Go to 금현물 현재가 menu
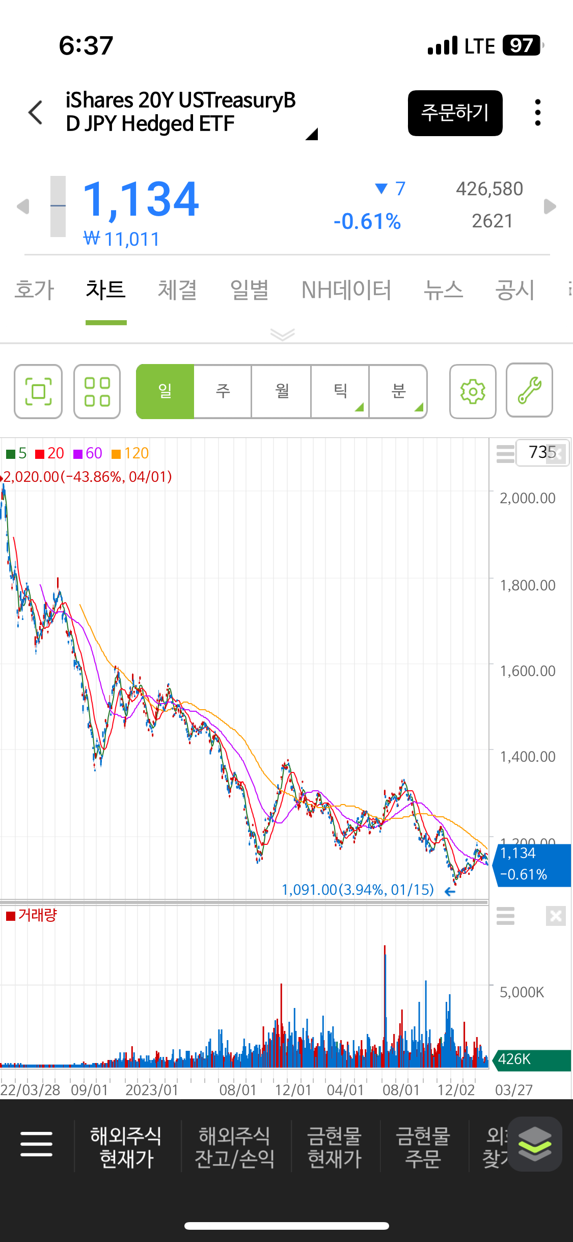Viewport: 573px width, 1242px height. tap(335, 1147)
